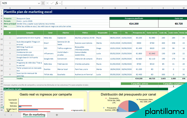
Task: Select the Plan de marketing sheet tab
Action: click(34, 115)
